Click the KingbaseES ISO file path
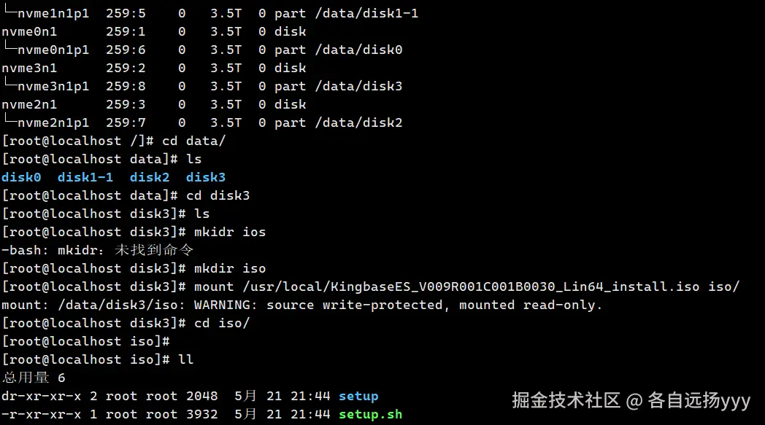This screenshot has width=765, height=425. click(471, 286)
